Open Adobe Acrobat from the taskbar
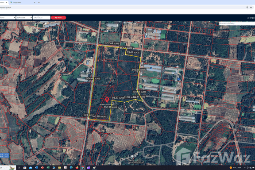Screen dimensions: 255x170 66,168
